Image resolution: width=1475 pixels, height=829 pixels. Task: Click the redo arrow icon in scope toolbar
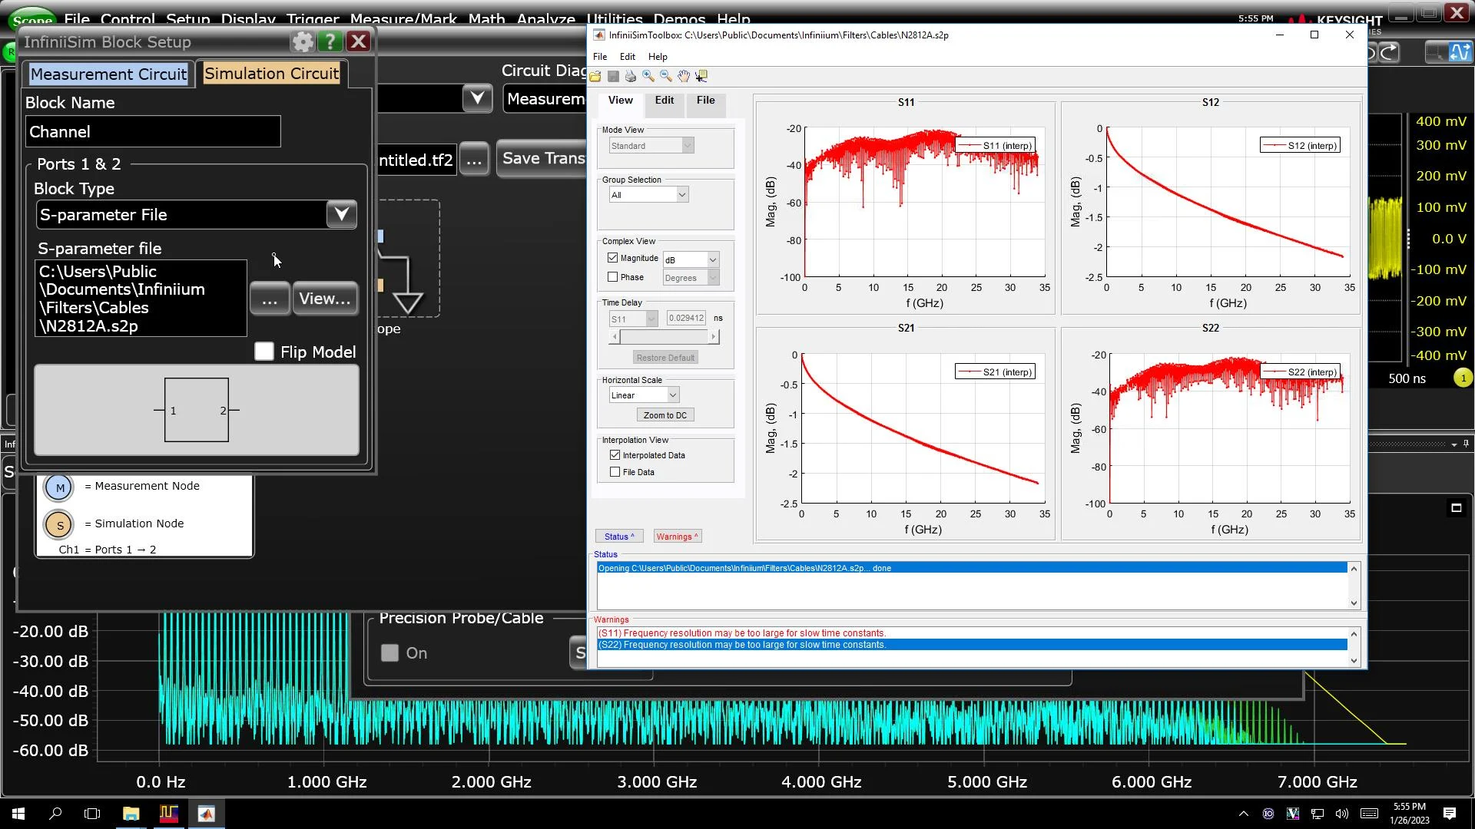[x=1390, y=52]
